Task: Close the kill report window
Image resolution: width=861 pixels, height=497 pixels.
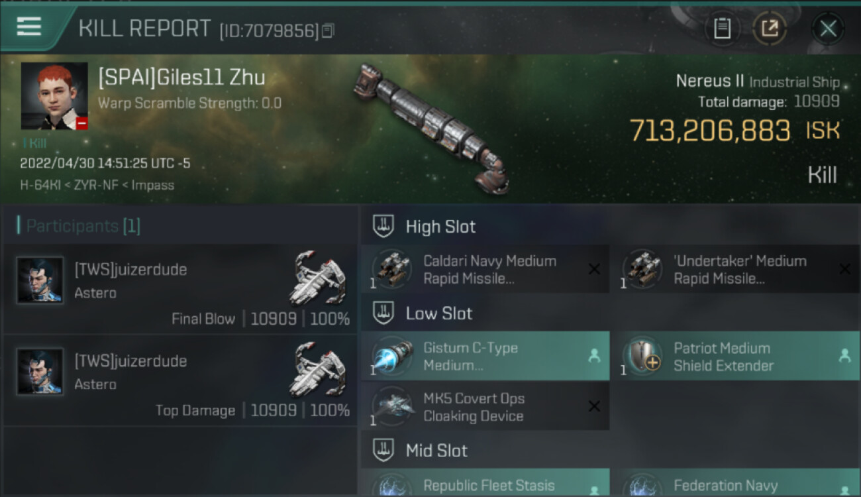Action: (828, 28)
